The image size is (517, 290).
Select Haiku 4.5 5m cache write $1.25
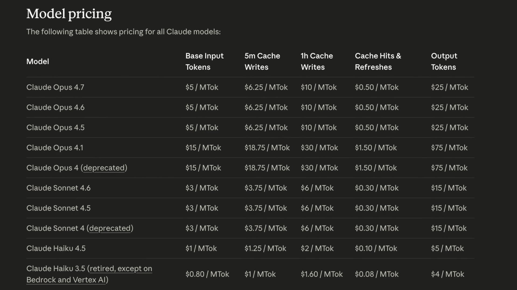(265, 248)
